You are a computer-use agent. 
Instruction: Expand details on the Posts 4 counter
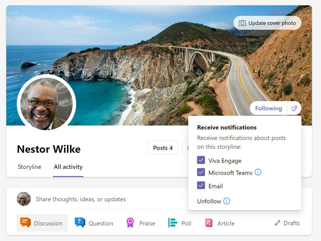(x=163, y=147)
